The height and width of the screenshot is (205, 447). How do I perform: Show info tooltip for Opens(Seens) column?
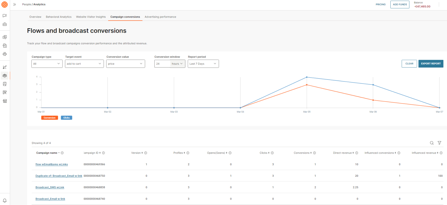pos(230,153)
